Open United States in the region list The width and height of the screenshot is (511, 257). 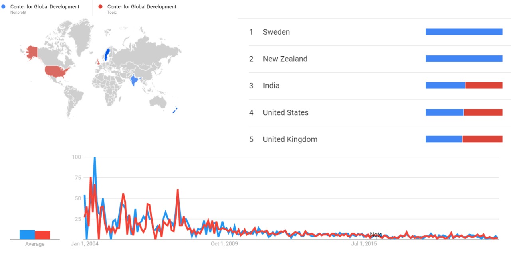(x=285, y=113)
